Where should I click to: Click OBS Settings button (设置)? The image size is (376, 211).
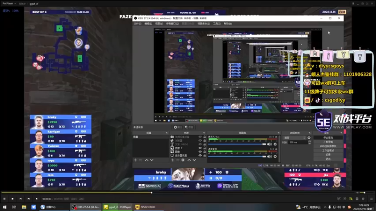(x=328, y=155)
